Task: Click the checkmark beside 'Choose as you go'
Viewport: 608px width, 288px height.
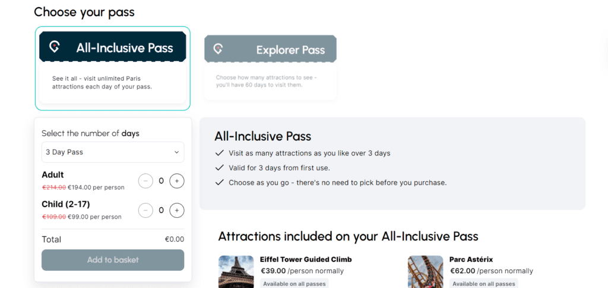Action: 220,182
